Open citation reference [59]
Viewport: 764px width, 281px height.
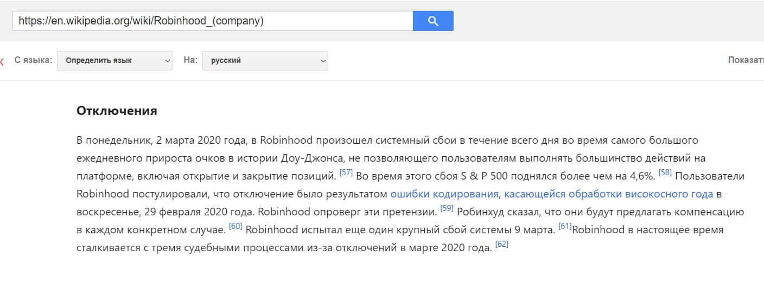(447, 208)
